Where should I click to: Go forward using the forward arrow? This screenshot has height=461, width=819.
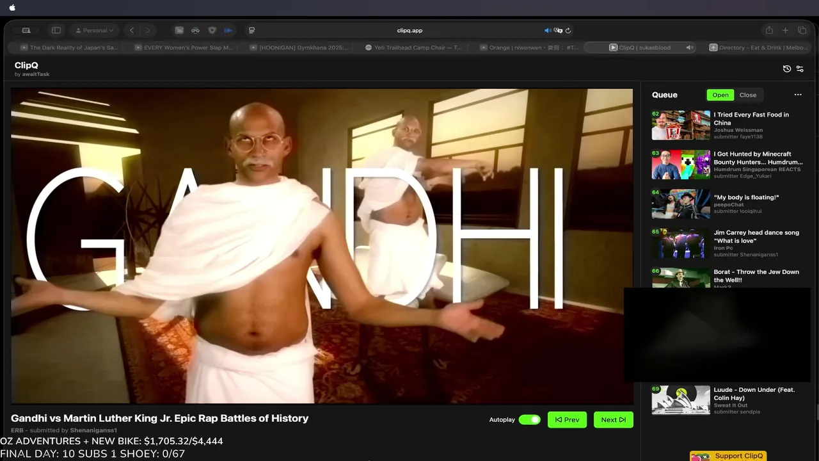148,30
